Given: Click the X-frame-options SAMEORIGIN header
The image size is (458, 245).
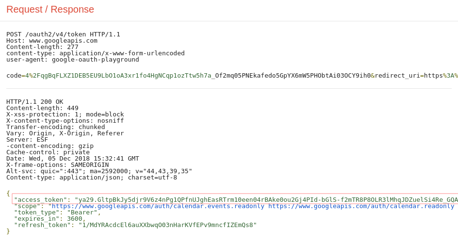Looking at the screenshot, I should 58,165.
